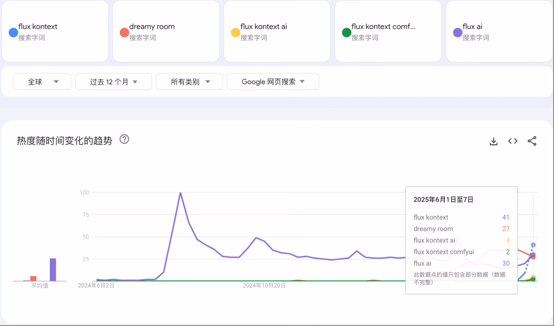The image size is (554, 326).
Task: Click the 25 y-axis label
Action: click(x=86, y=259)
